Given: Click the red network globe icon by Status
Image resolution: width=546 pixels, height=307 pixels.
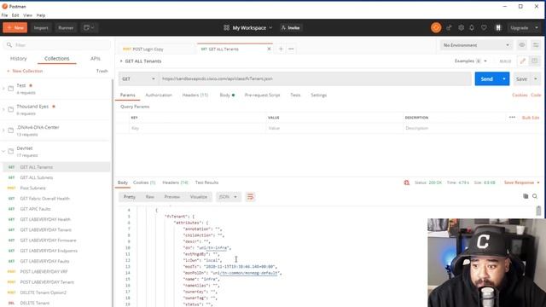Looking at the screenshot, I should click(x=406, y=182).
